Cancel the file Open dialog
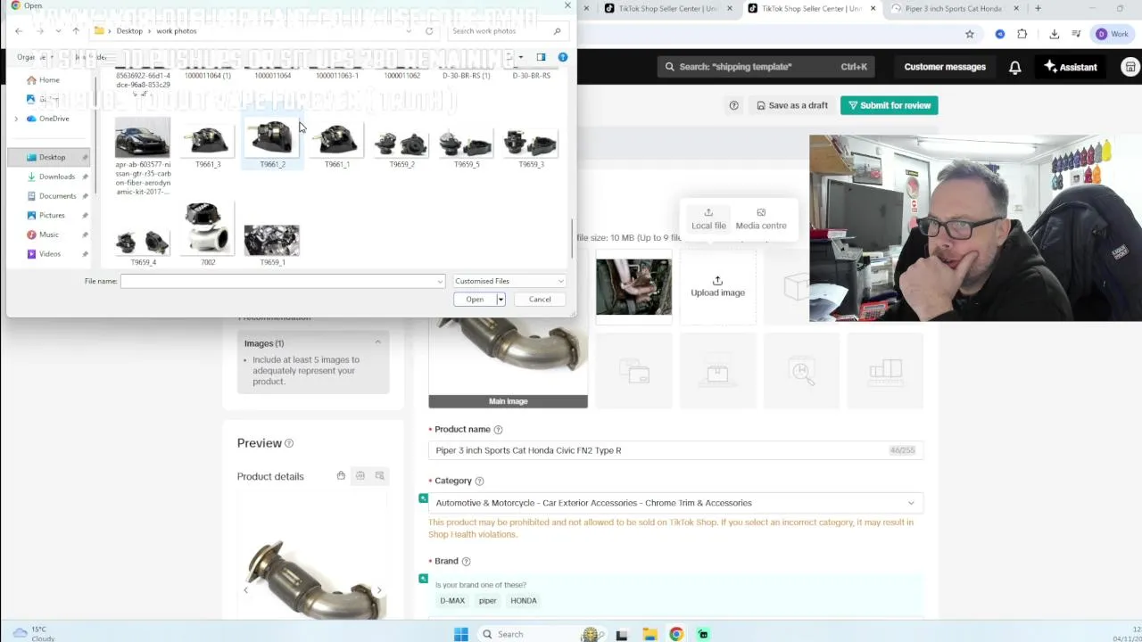Screen dimensions: 1142x642 [x=540, y=300]
